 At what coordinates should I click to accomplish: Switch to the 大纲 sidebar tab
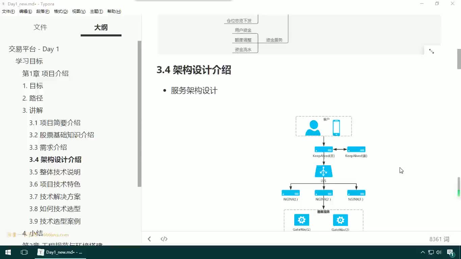tap(101, 27)
